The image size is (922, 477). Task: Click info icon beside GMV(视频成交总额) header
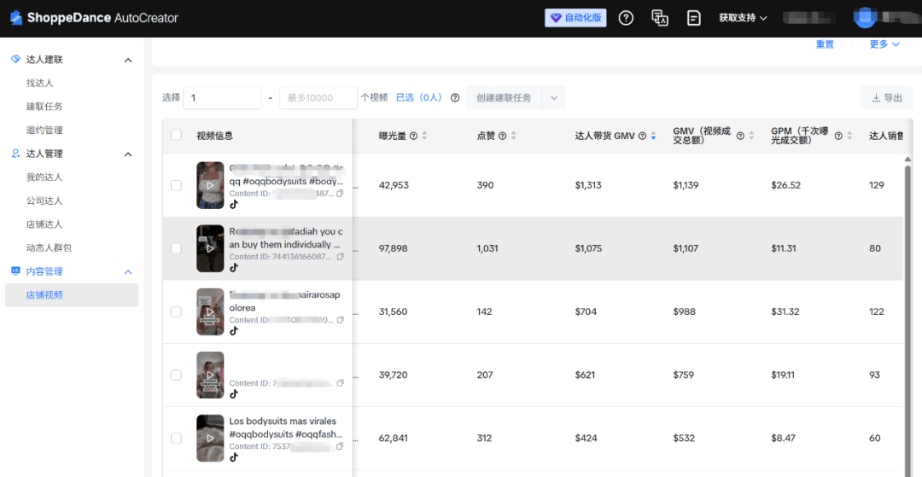pyautogui.click(x=740, y=136)
